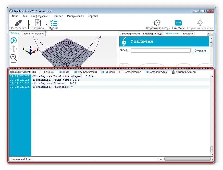Click the log scrollbar down arrow

coord(212,154)
